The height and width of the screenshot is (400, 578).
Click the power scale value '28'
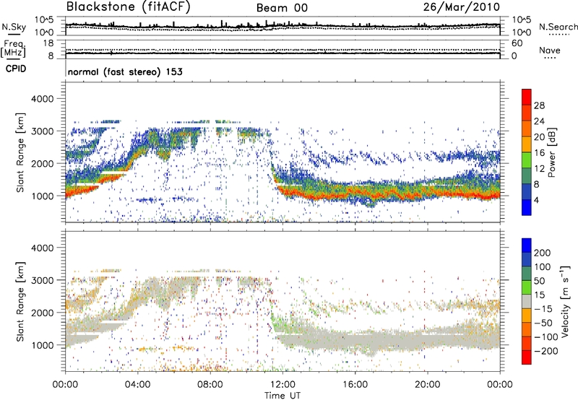pyautogui.click(x=539, y=105)
